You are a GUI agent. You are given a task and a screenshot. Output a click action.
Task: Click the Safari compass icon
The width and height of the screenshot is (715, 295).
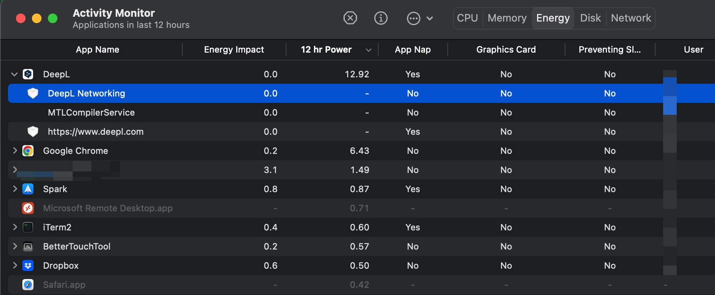pyautogui.click(x=28, y=285)
